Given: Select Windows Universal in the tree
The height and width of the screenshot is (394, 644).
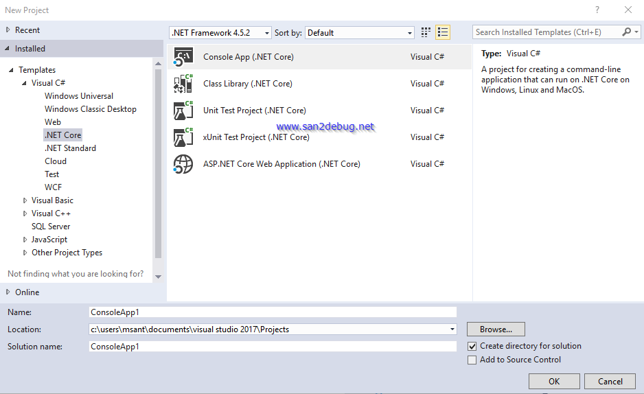Looking at the screenshot, I should click(x=79, y=96).
